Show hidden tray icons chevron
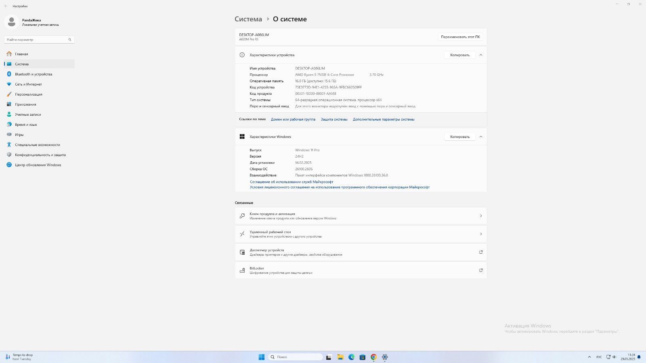The width and height of the screenshot is (646, 363). click(589, 357)
